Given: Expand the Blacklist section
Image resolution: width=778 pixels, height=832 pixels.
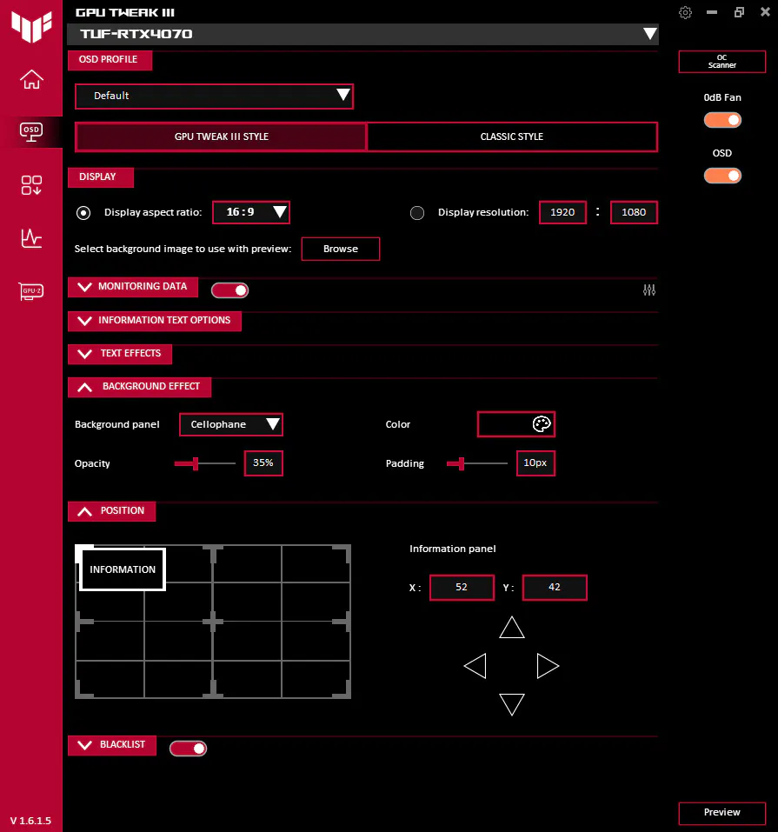Looking at the screenshot, I should click(112, 745).
